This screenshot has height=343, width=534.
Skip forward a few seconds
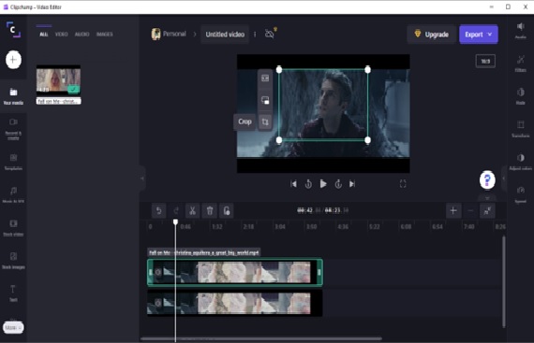[338, 184]
